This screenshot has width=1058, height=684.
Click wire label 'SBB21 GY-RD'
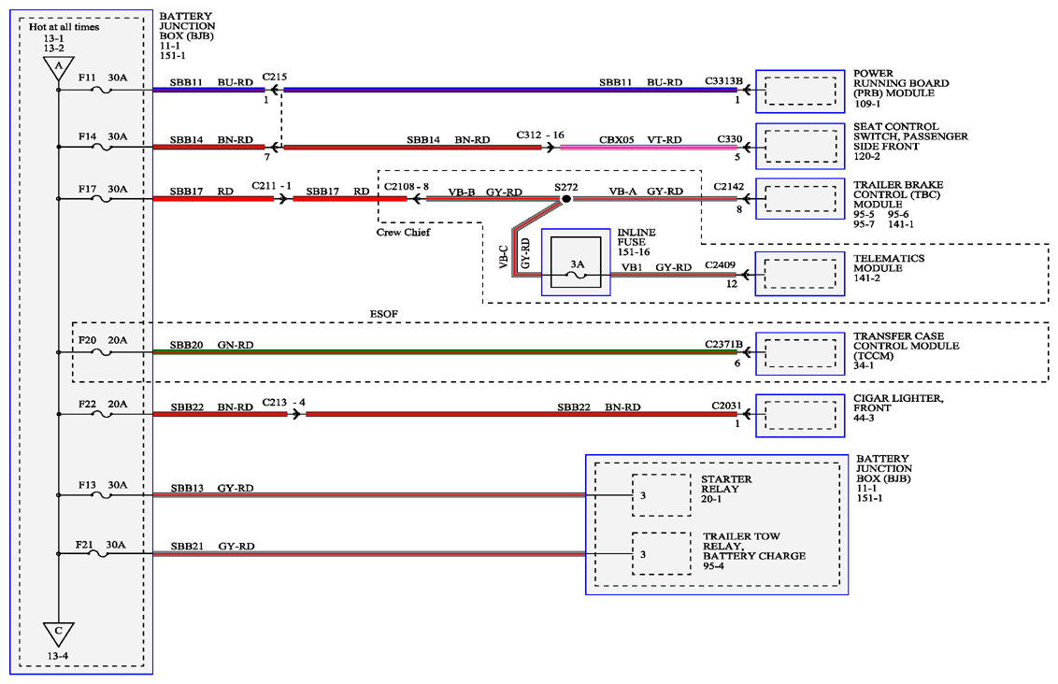coord(212,547)
